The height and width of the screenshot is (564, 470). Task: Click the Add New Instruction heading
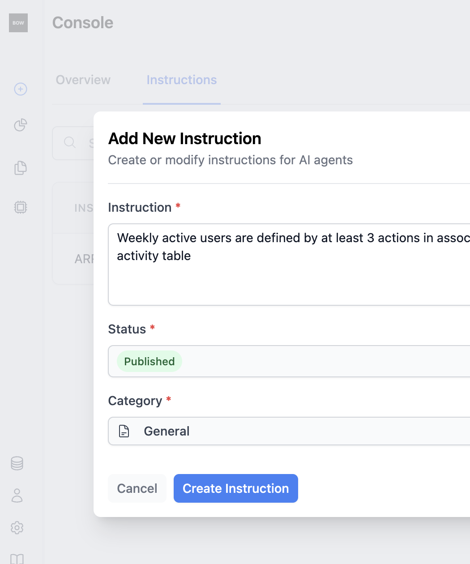(185, 139)
